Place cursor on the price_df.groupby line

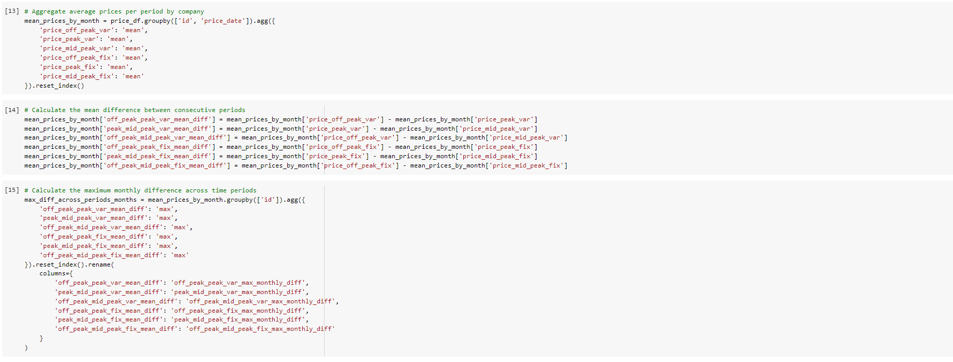[x=150, y=21]
